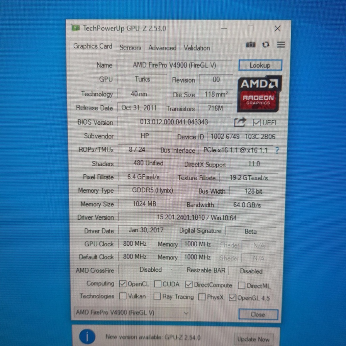346x346 pixels.
Task: Click the Digital Signature value Beta
Action: coord(250,231)
